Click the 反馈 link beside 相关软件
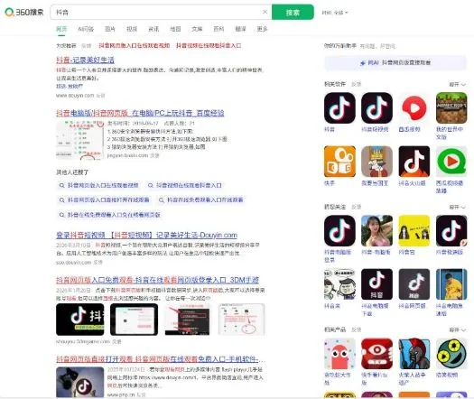Image resolution: width=474 pixels, height=399 pixels. [356, 84]
